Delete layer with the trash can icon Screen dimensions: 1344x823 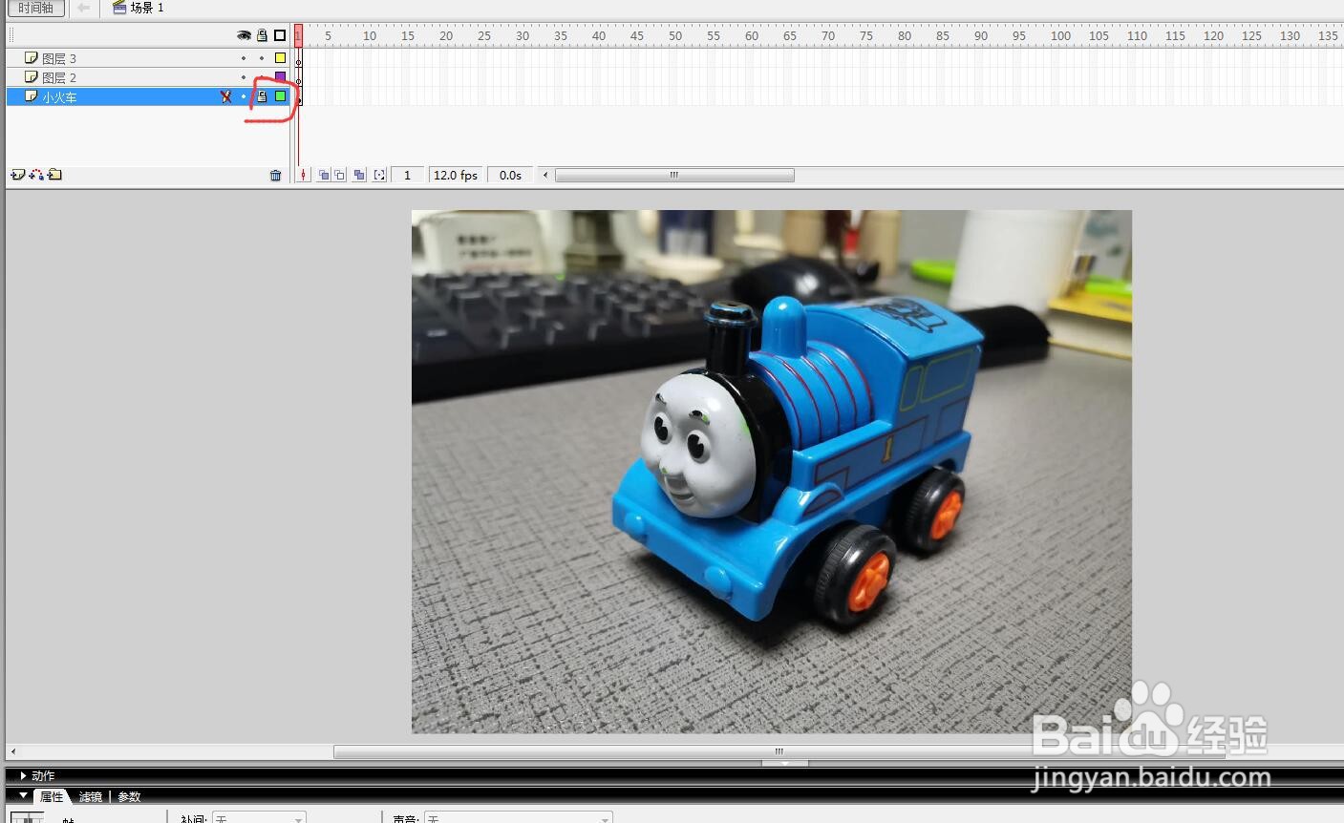(276, 176)
